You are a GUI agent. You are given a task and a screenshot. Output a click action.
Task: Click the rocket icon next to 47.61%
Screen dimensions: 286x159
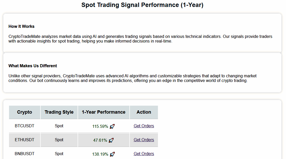pyautogui.click(x=111, y=140)
